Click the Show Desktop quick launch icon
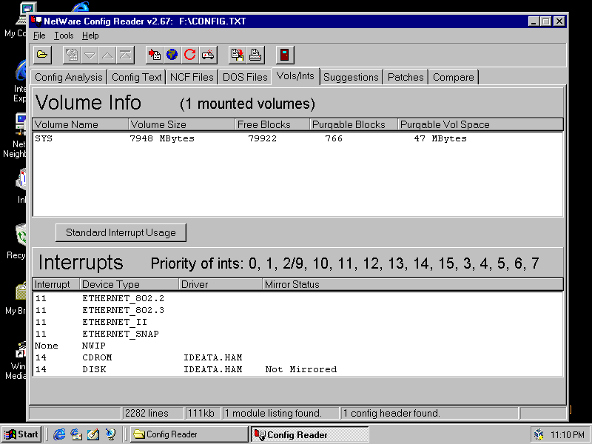Screen dimensions: 592x444 [x=93, y=434]
